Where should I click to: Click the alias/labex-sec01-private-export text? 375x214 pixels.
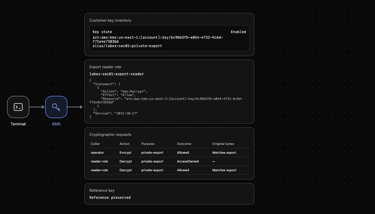[127, 46]
